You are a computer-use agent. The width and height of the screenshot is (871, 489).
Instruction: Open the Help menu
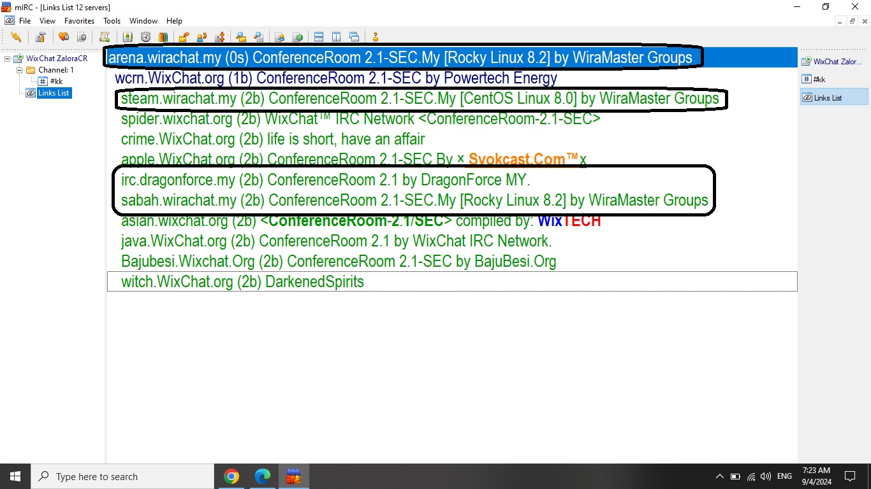click(x=174, y=21)
